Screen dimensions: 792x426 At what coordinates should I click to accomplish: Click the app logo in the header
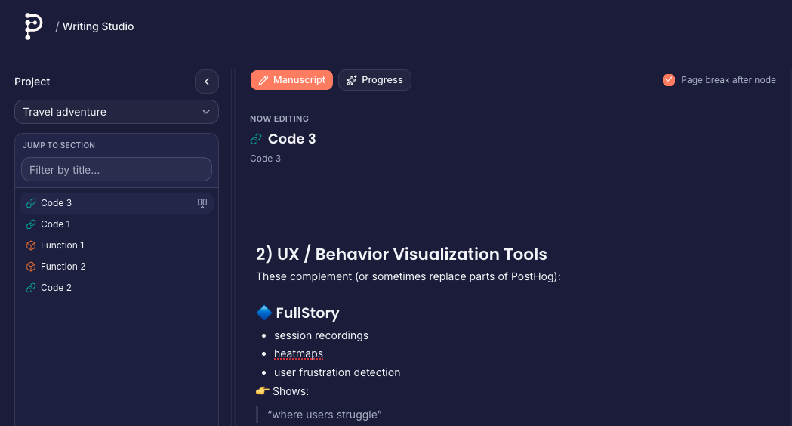[32, 26]
